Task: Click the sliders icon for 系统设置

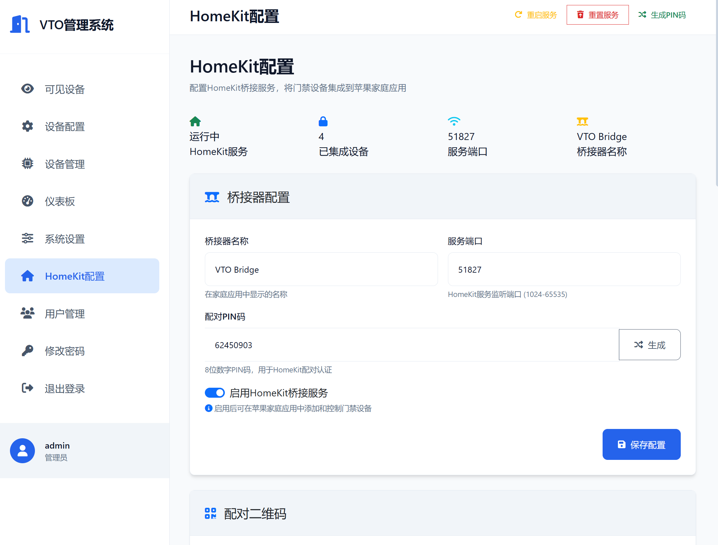Action: 28,238
